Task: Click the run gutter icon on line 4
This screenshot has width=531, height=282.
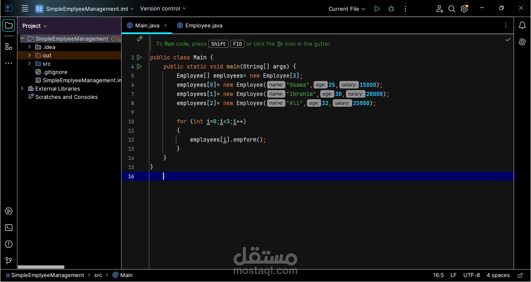Action: click(x=139, y=66)
